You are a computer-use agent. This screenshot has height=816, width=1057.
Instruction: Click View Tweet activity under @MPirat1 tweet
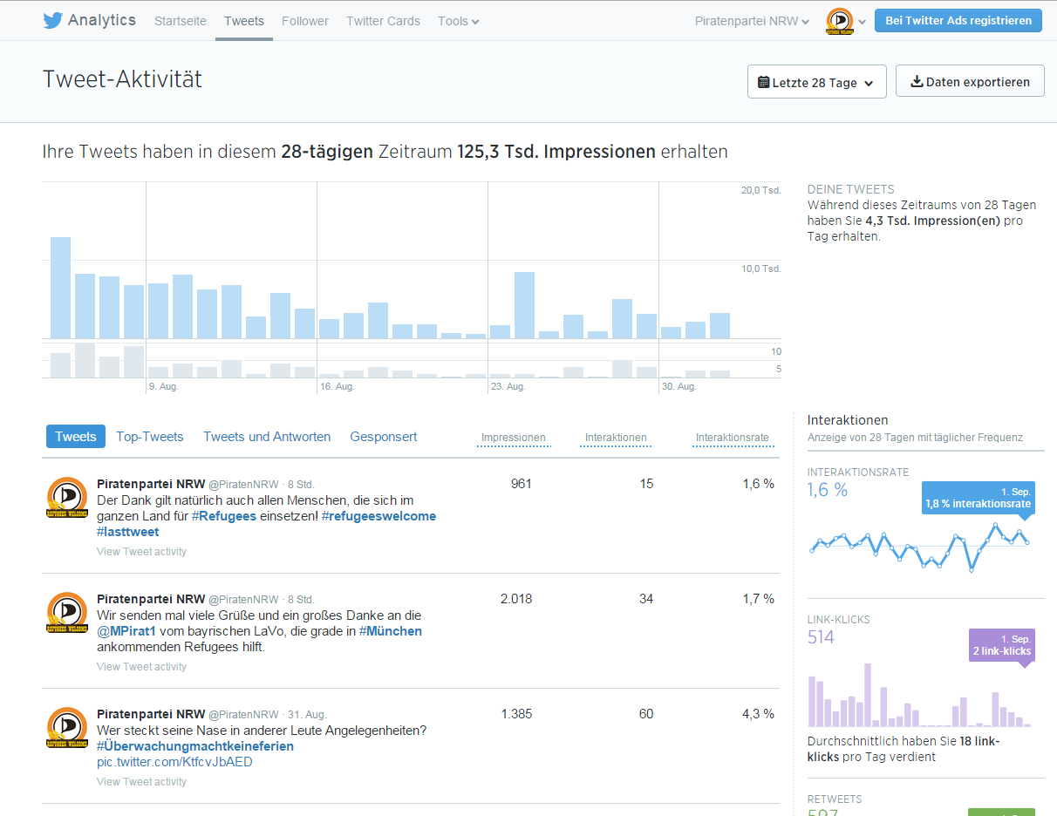[x=141, y=667]
